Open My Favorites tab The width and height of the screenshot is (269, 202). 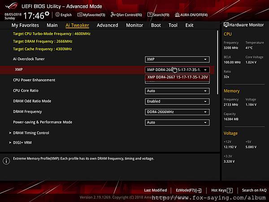click(x=25, y=25)
